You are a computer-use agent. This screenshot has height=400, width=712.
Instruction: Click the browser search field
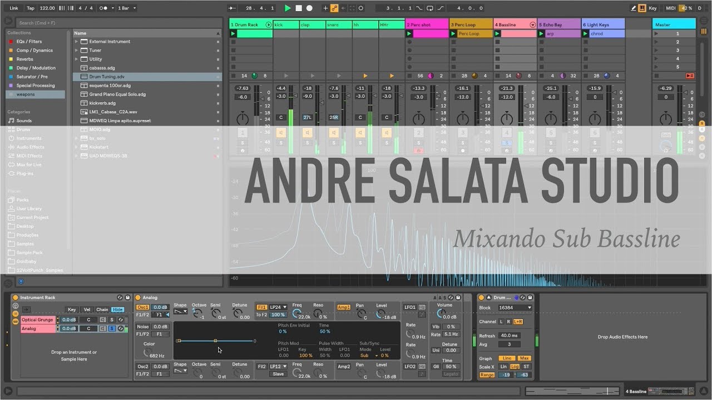[120, 23]
